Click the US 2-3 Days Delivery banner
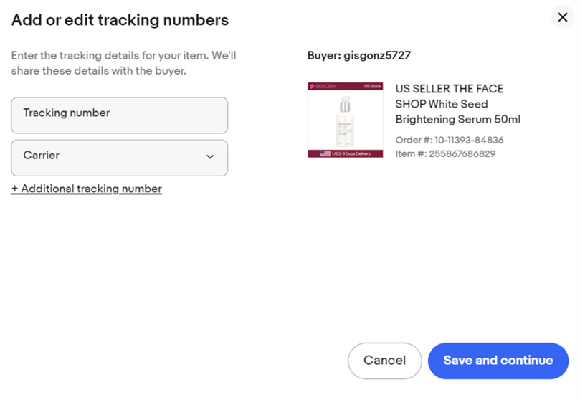 click(x=346, y=153)
